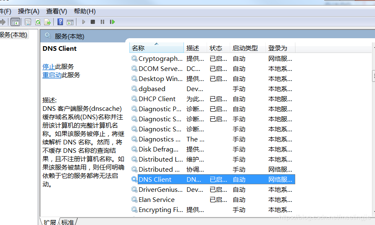Viewport: 375px width, 225px height.
Task: Select the Desktop Win... service row
Action: pyautogui.click(x=212, y=78)
